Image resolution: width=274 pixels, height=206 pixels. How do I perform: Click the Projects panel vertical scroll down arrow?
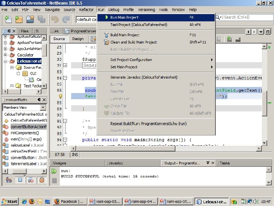click(44, 86)
